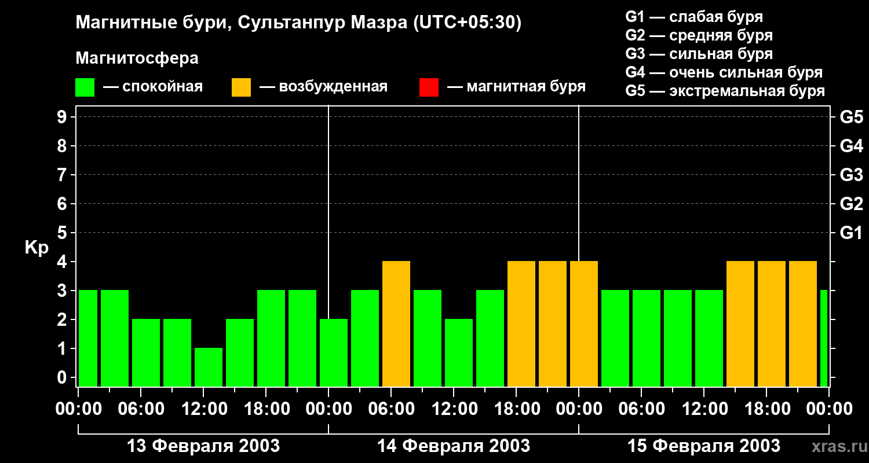
Task: Click the right-axis G5 label
Action: [x=851, y=117]
